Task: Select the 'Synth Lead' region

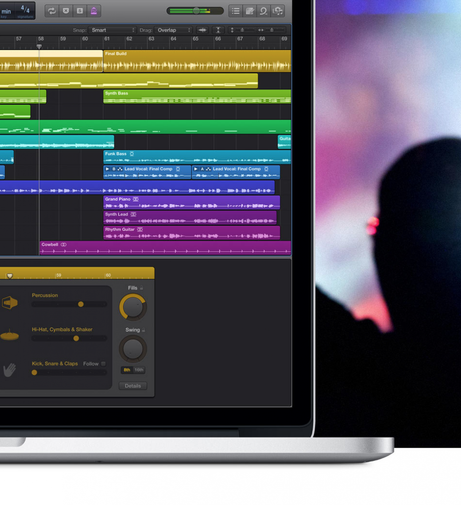Action: tap(190, 217)
